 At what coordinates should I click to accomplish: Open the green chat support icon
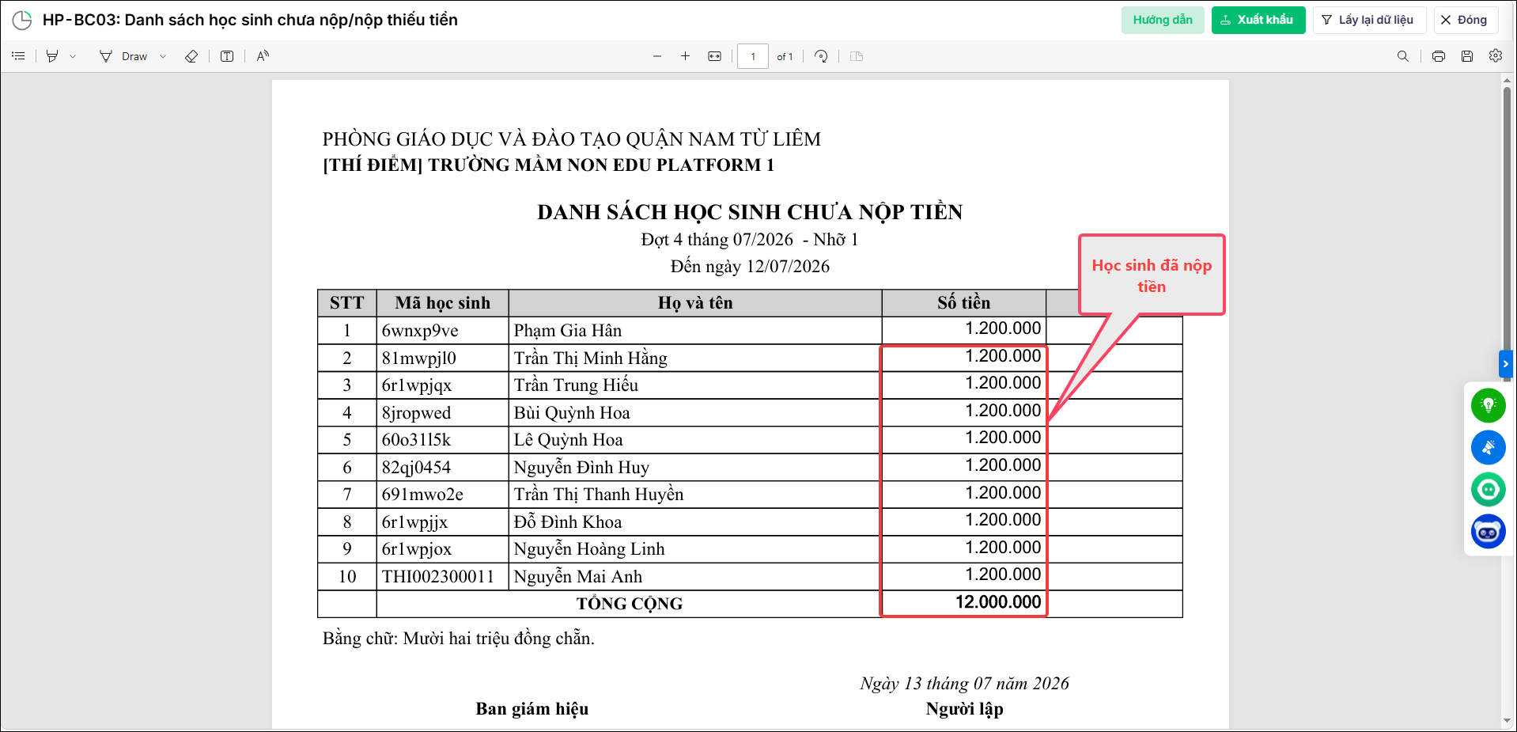[1489, 489]
